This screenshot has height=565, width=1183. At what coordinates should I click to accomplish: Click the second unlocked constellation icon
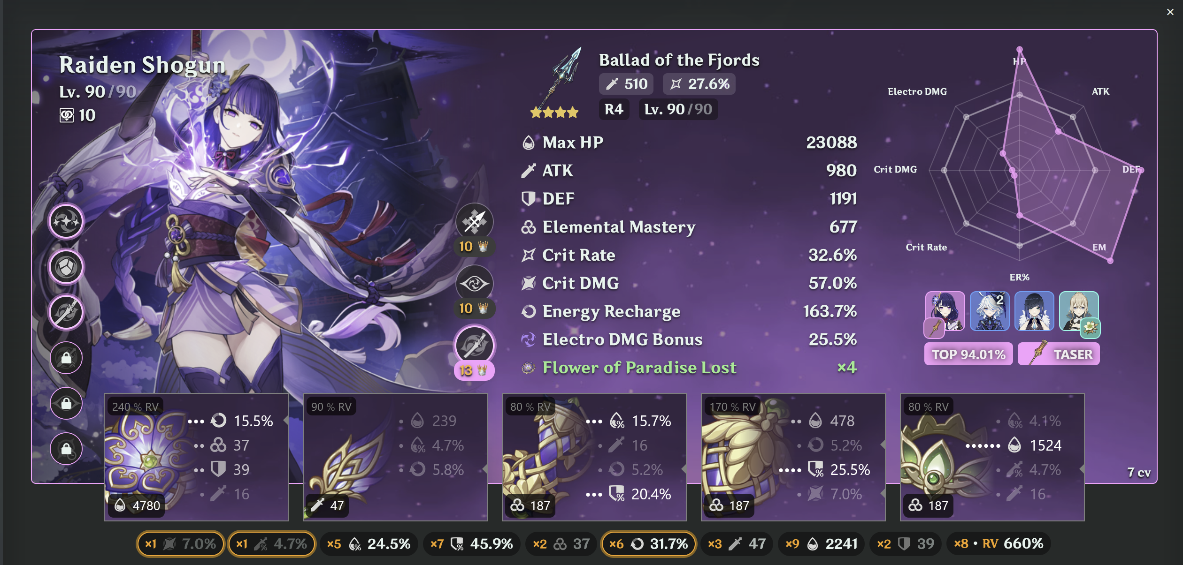(66, 267)
